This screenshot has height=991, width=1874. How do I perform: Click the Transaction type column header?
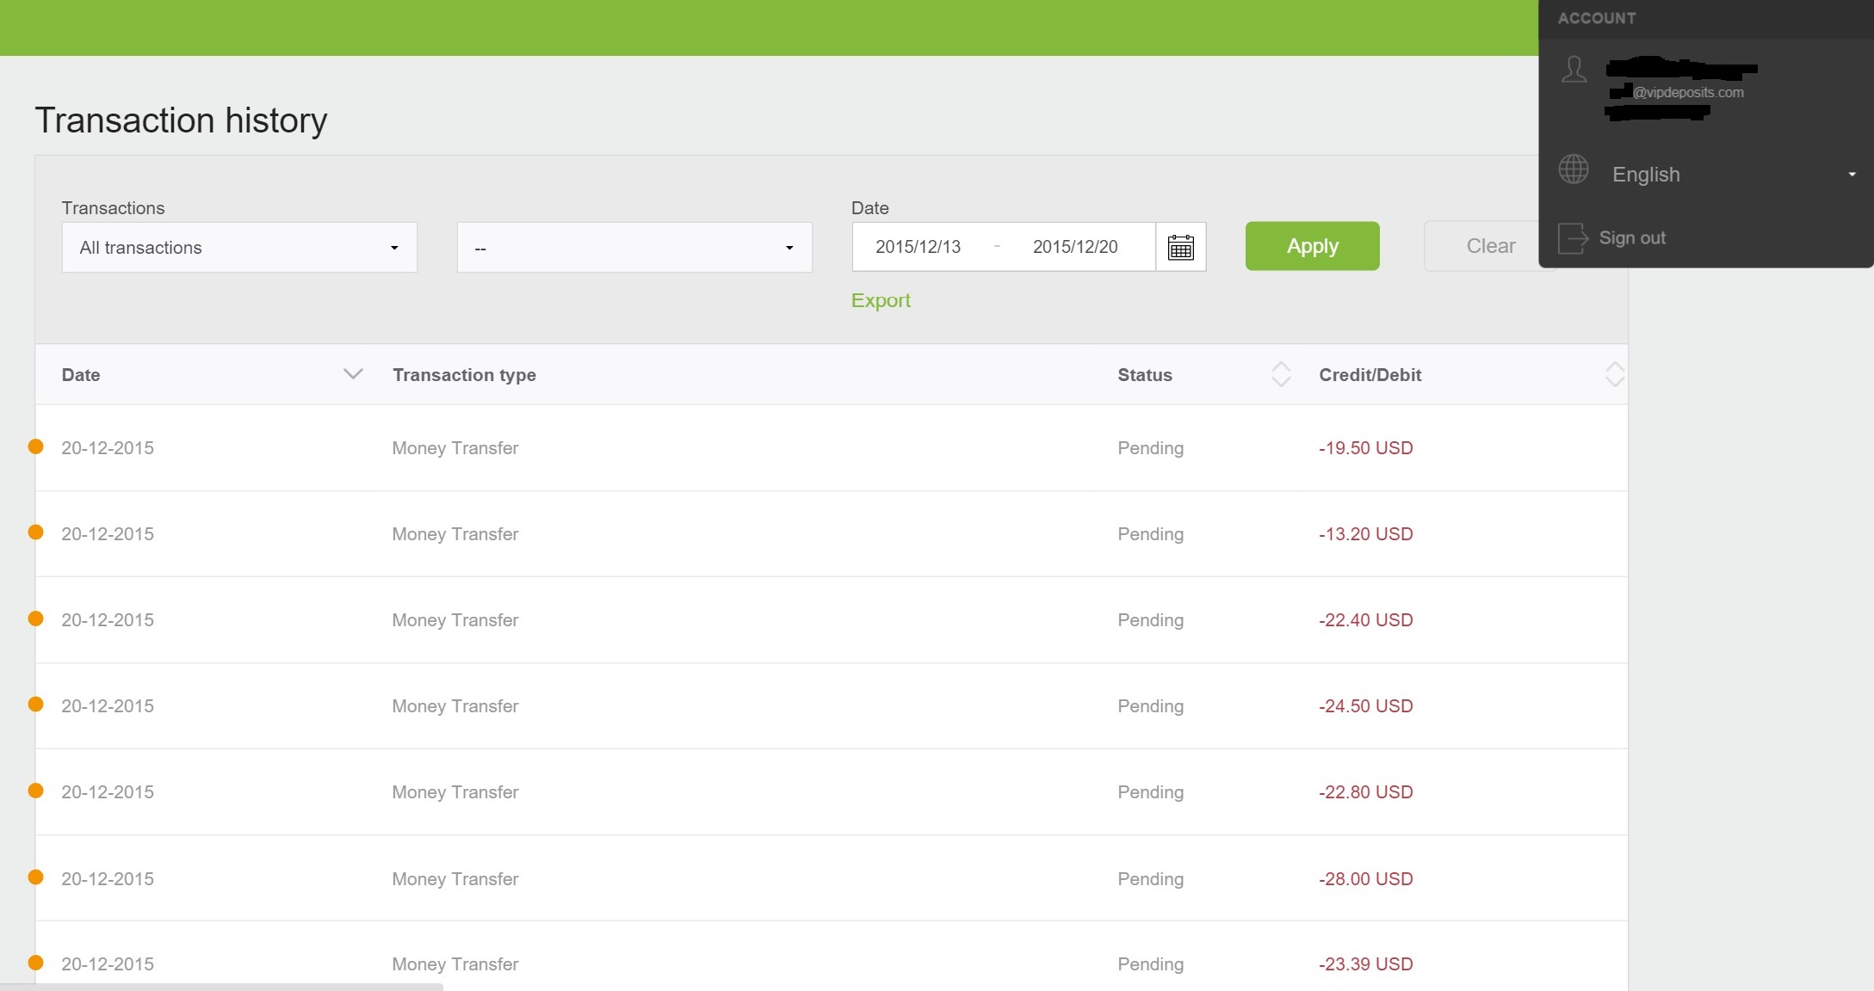click(464, 375)
